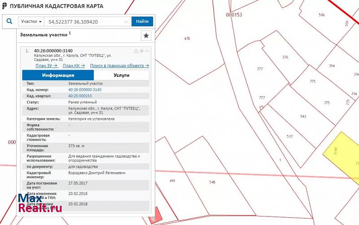
Task: Open the Участки search type dropdown
Action: tap(31, 21)
